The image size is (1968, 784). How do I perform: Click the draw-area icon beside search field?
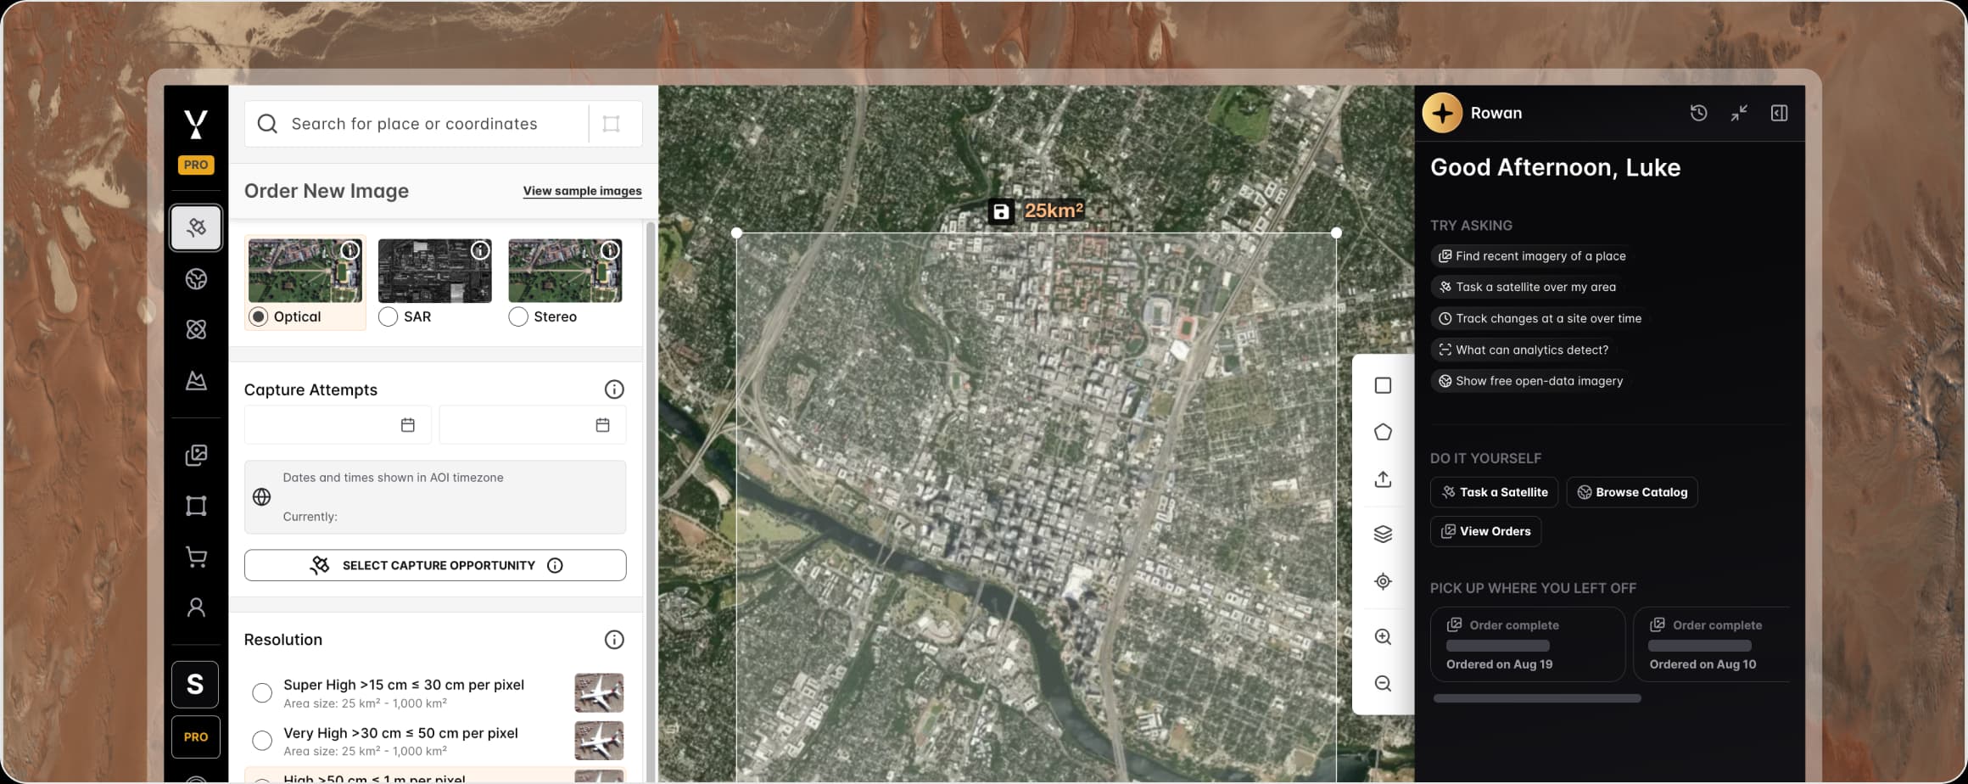tap(611, 124)
